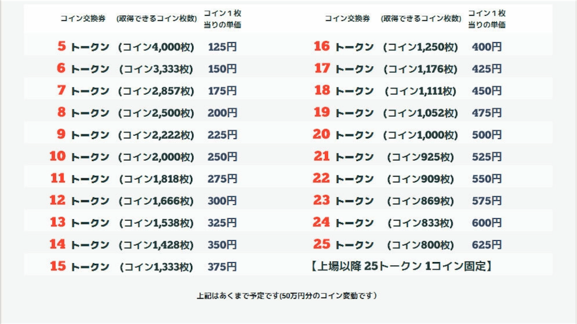Click the text (コイン1,428枚)
This screenshot has height=324, width=577.
pyautogui.click(x=156, y=245)
